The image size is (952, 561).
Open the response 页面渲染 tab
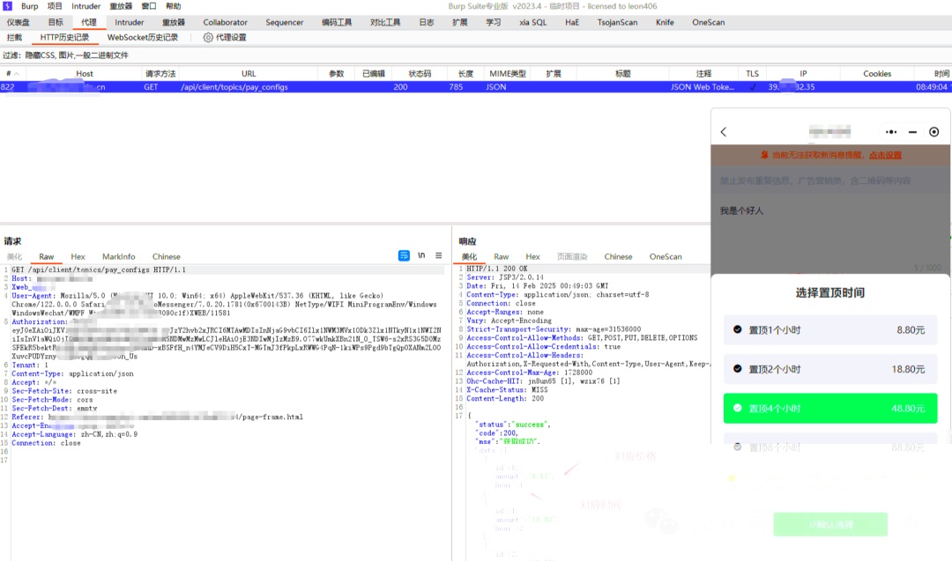572,257
